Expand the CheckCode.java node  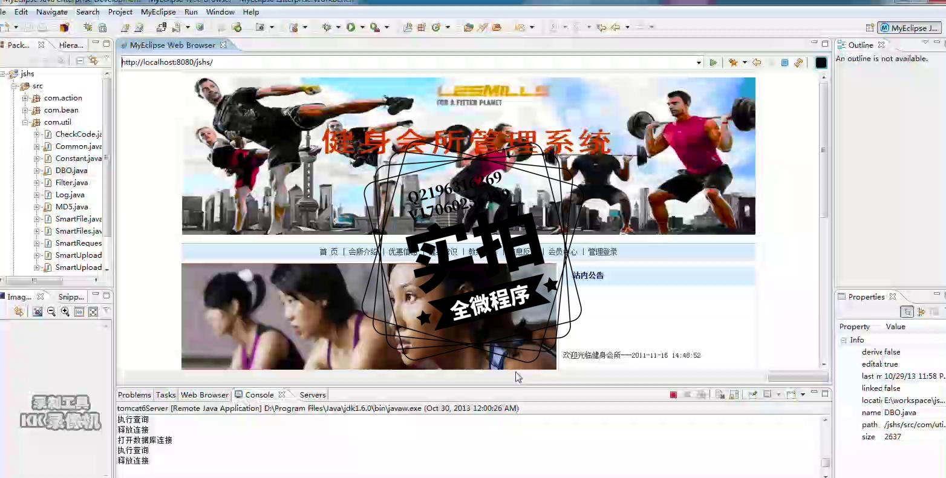click(37, 134)
